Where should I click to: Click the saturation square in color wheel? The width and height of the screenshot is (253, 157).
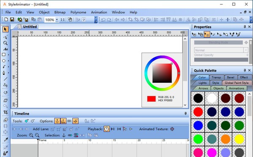tap(162, 73)
